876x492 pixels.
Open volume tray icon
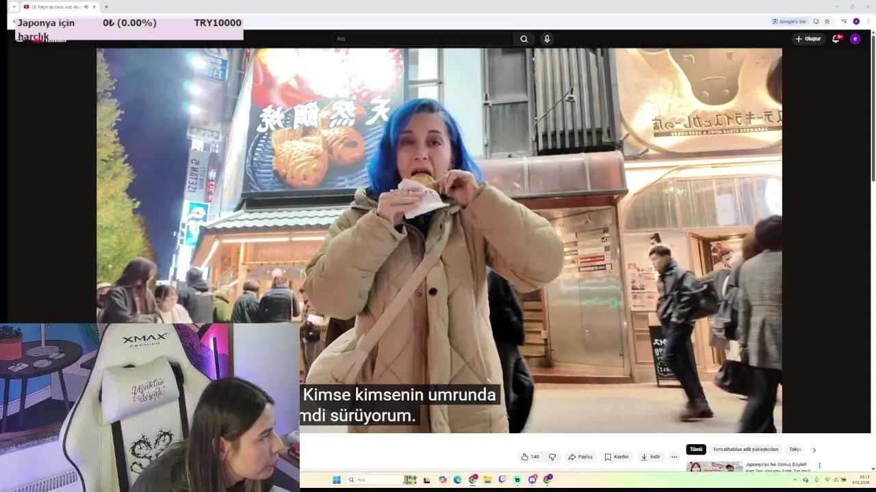(836, 480)
